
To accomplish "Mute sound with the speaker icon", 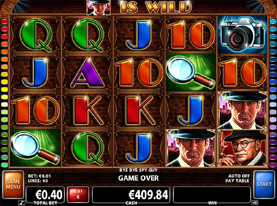I will (x=255, y=203).
